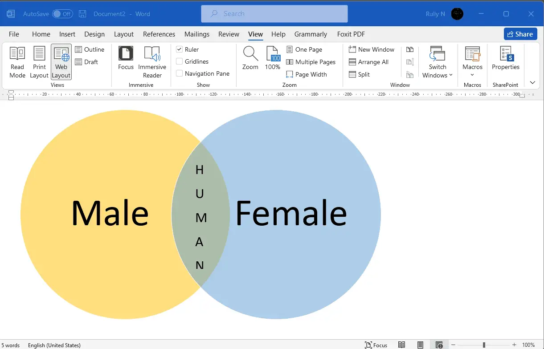Viewport: 544px width, 349px height.
Task: Click the Share button
Action: click(x=520, y=34)
